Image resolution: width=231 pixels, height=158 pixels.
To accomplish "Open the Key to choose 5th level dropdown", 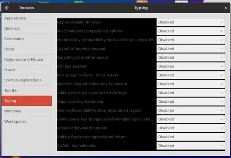I will coord(191,22).
